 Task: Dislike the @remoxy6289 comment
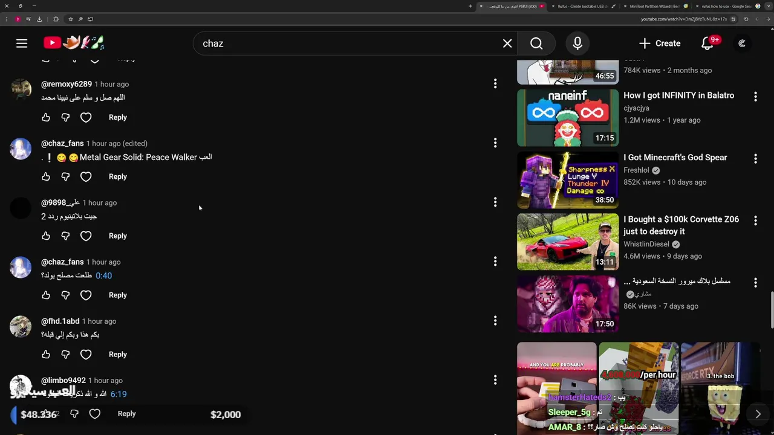point(65,117)
